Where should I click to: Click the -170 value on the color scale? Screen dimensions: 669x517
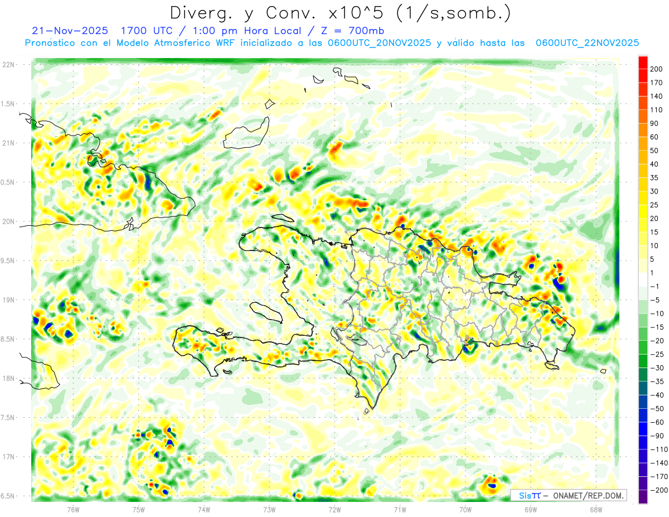[658, 476]
